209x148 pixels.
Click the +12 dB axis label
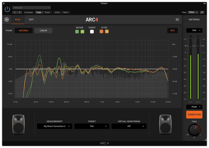pos(9,44)
